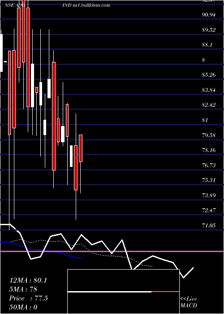The image size is (224, 314).
Task: Click the 5MA : 78 reading
Action: (23, 289)
